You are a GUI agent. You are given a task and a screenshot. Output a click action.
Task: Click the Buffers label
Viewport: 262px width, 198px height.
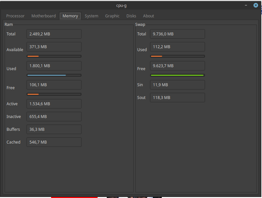pos(13,129)
